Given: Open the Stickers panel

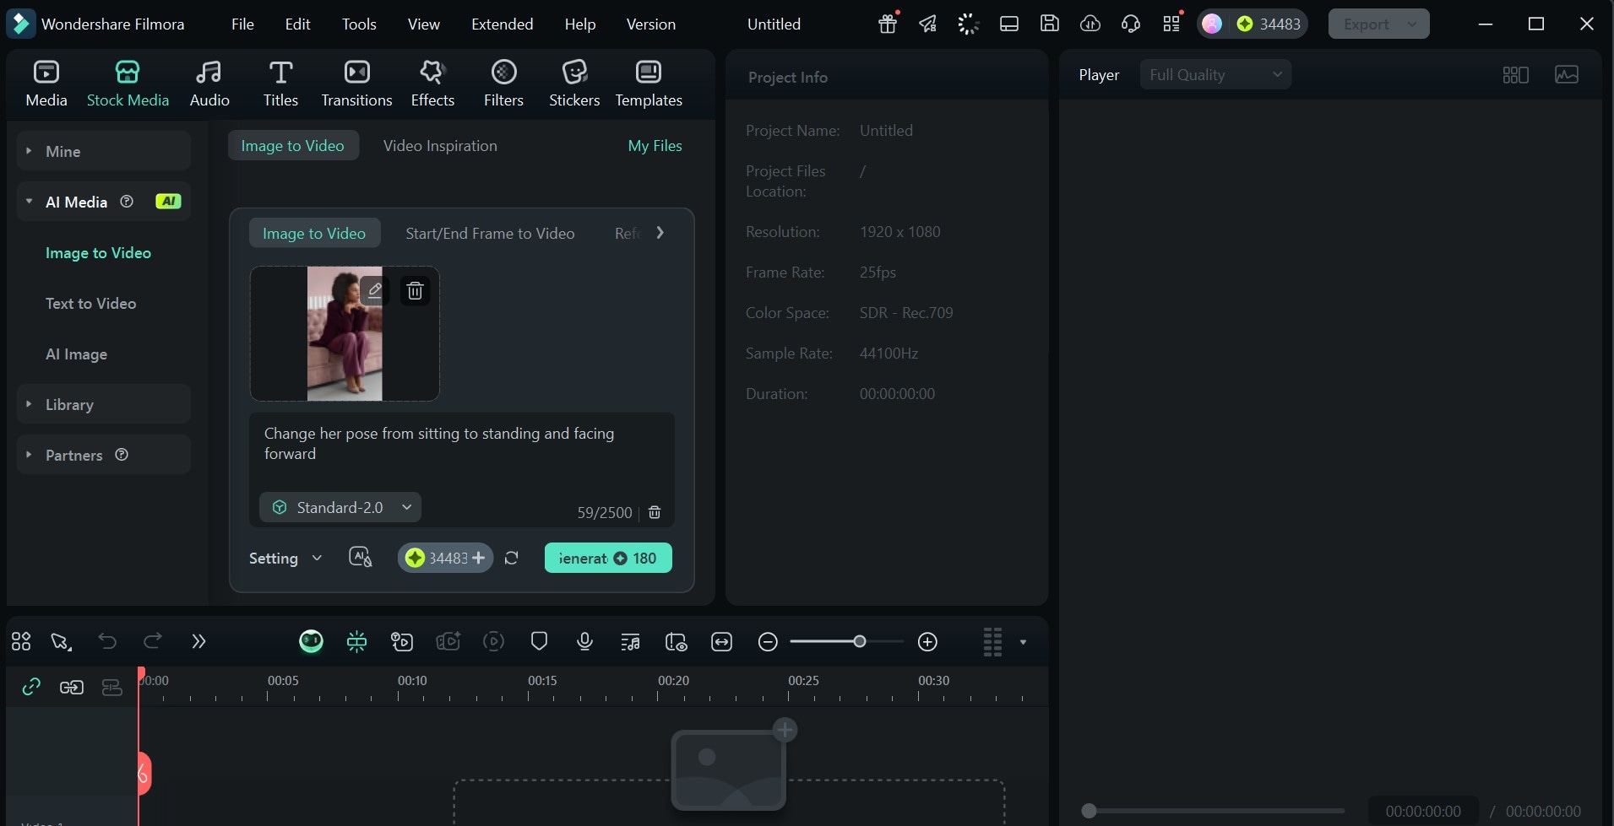Looking at the screenshot, I should pyautogui.click(x=573, y=82).
